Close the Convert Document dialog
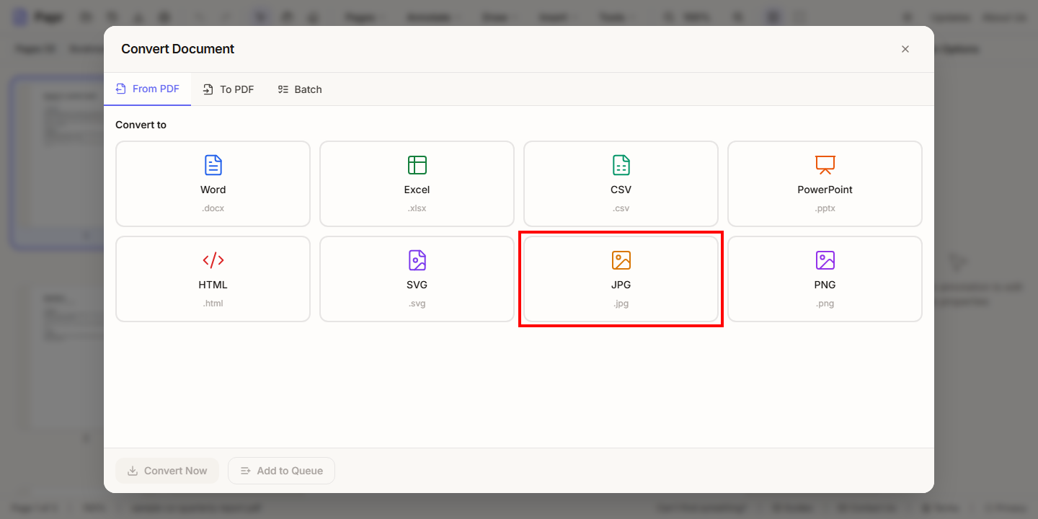 pyautogui.click(x=905, y=49)
